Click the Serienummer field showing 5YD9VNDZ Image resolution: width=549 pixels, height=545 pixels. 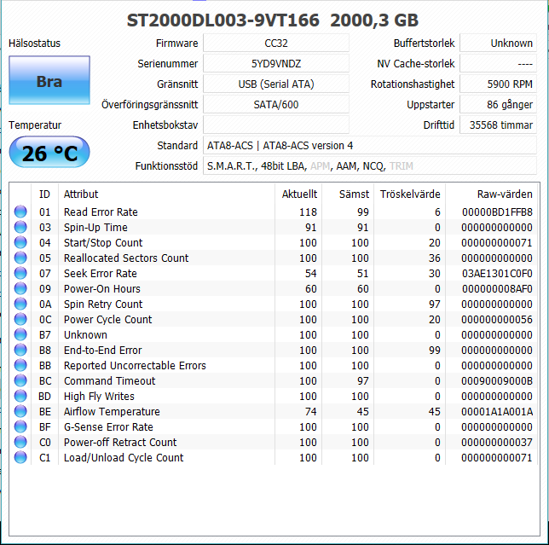click(275, 63)
